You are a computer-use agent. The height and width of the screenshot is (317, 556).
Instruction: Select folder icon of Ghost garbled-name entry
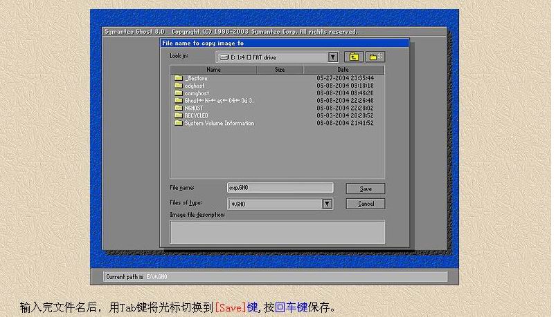(x=179, y=100)
